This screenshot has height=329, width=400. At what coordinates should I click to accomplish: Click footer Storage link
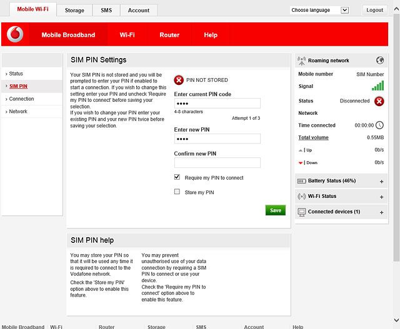(x=156, y=327)
